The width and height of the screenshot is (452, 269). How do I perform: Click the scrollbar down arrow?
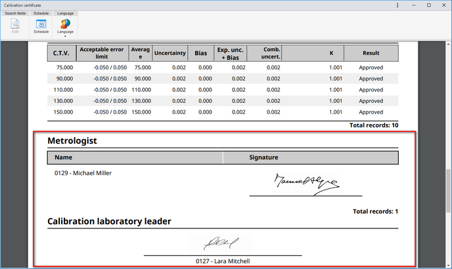point(448,266)
